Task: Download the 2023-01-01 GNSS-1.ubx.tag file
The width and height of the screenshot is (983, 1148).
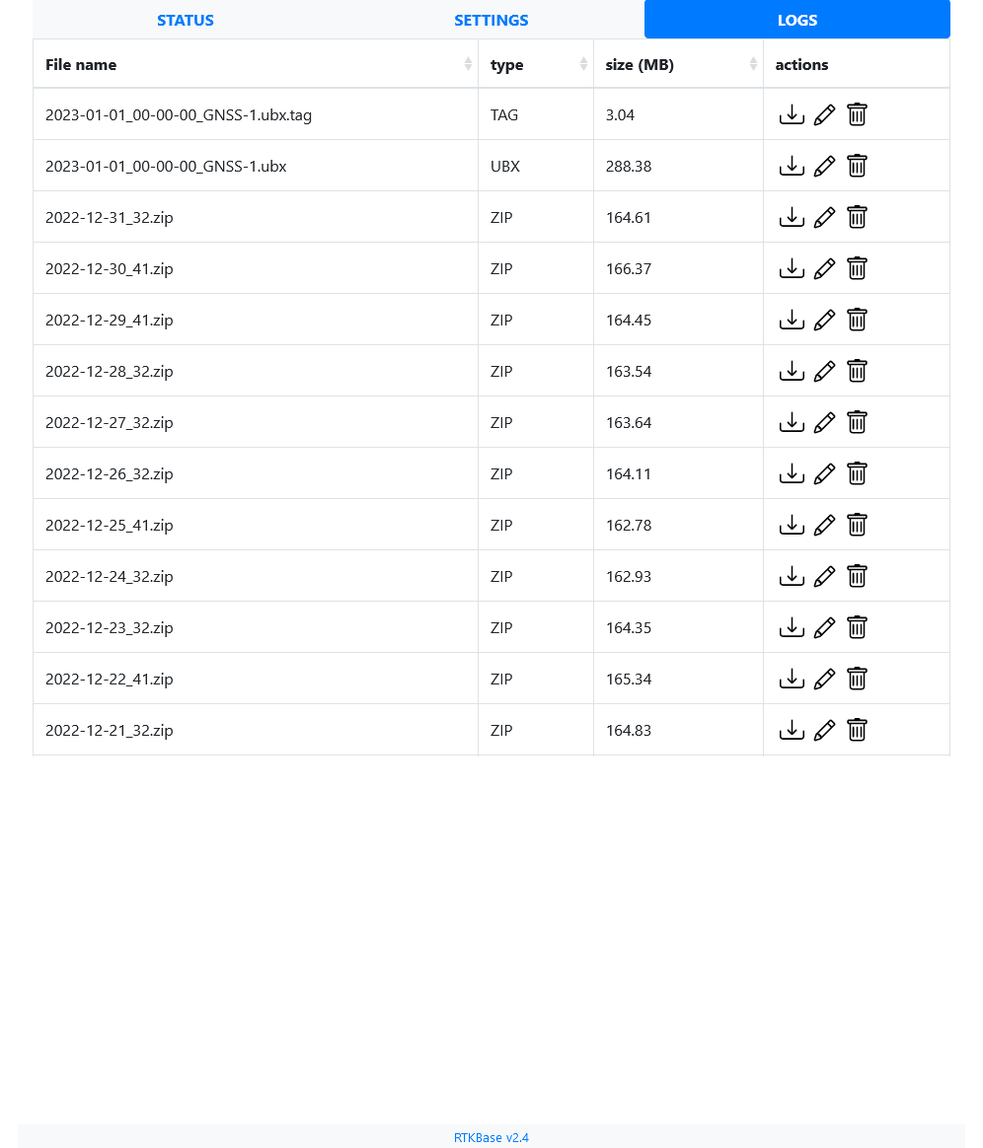Action: tap(792, 115)
